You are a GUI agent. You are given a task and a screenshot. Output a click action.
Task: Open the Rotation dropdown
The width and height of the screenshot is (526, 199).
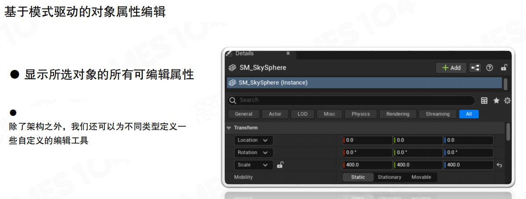(x=253, y=153)
